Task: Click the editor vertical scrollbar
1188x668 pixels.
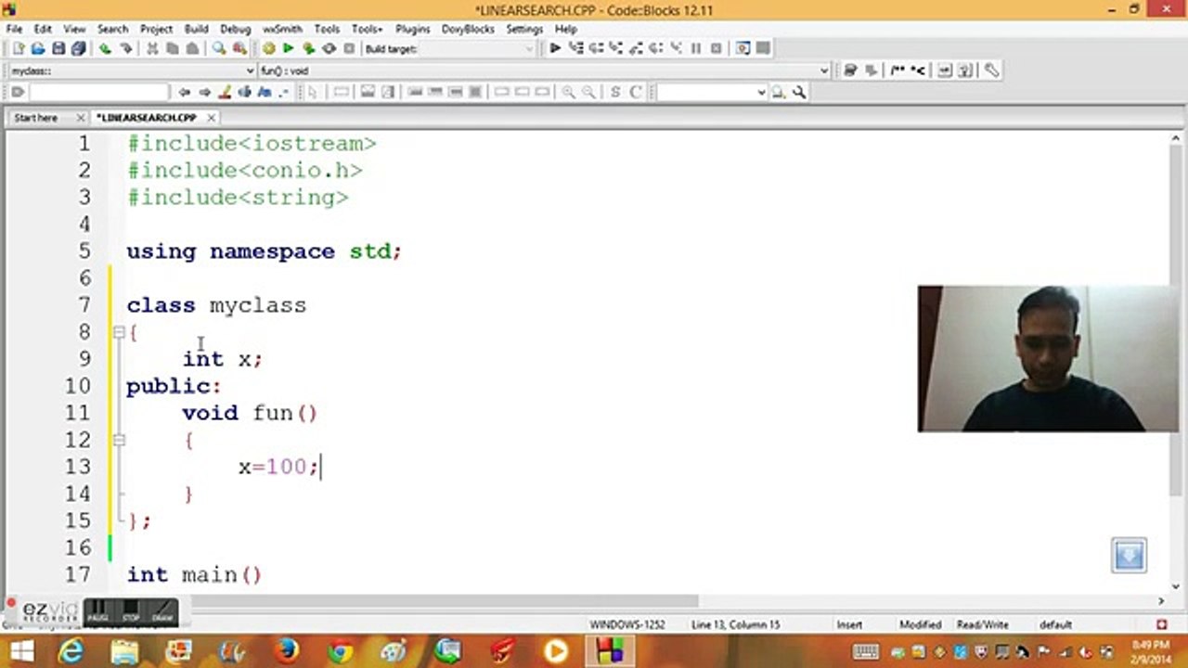Action: pyautogui.click(x=1174, y=361)
